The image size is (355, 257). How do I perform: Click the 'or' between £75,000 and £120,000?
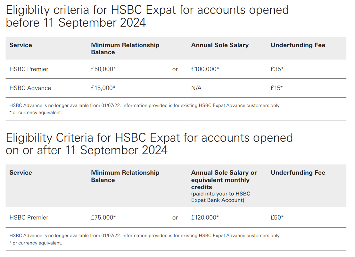pyautogui.click(x=175, y=218)
